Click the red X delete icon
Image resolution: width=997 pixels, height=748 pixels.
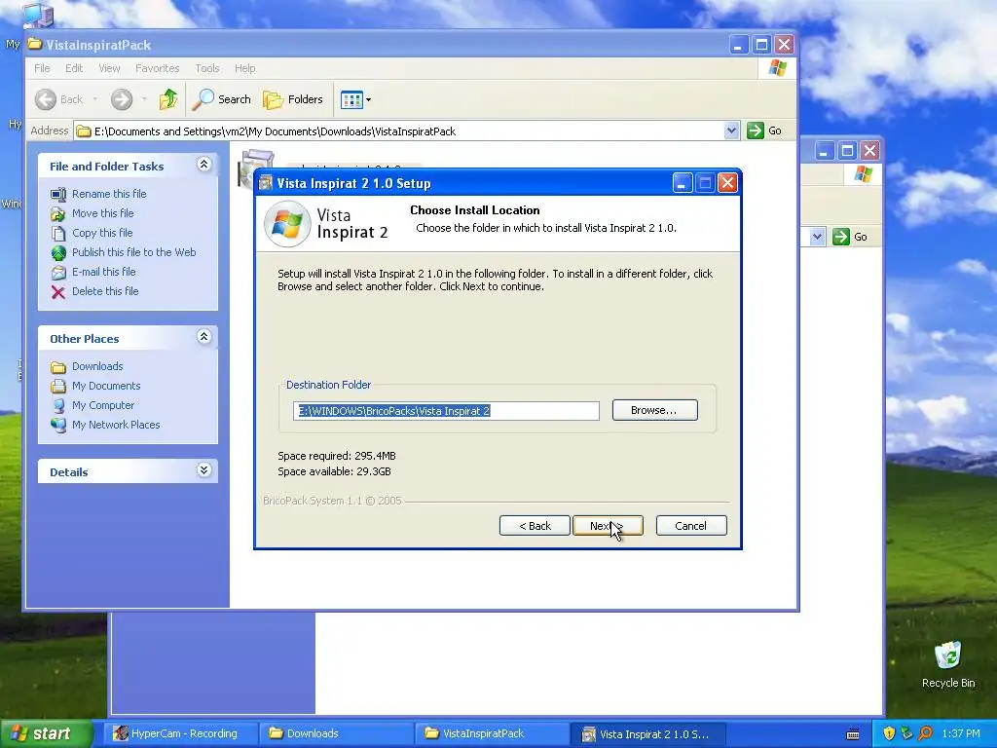57,292
